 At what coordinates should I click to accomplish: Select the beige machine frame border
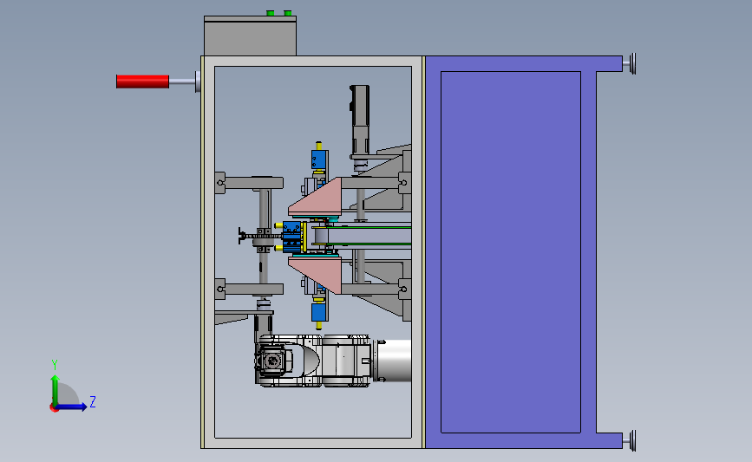[x=313, y=252]
